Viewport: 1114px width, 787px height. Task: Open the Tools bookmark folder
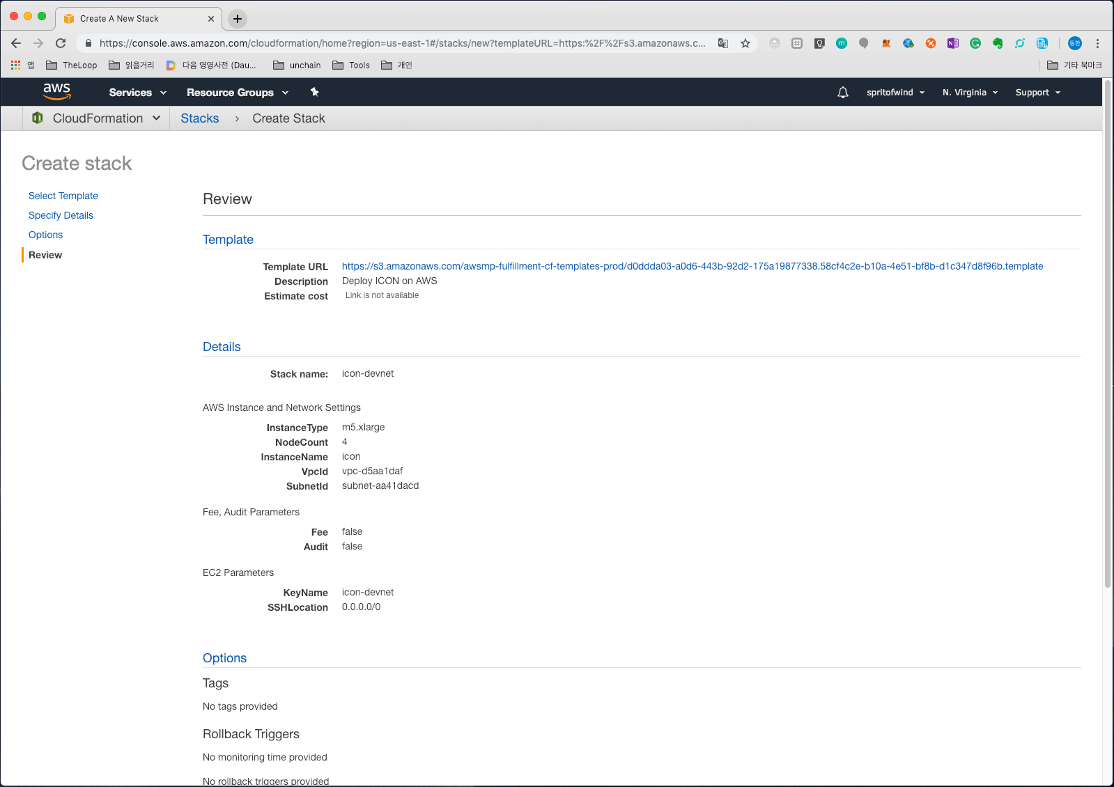[x=351, y=65]
